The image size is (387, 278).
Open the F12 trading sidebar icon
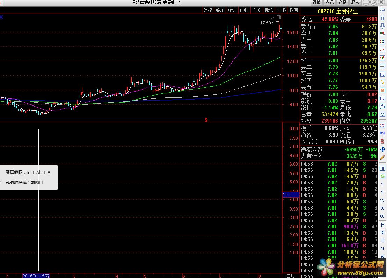382,98
